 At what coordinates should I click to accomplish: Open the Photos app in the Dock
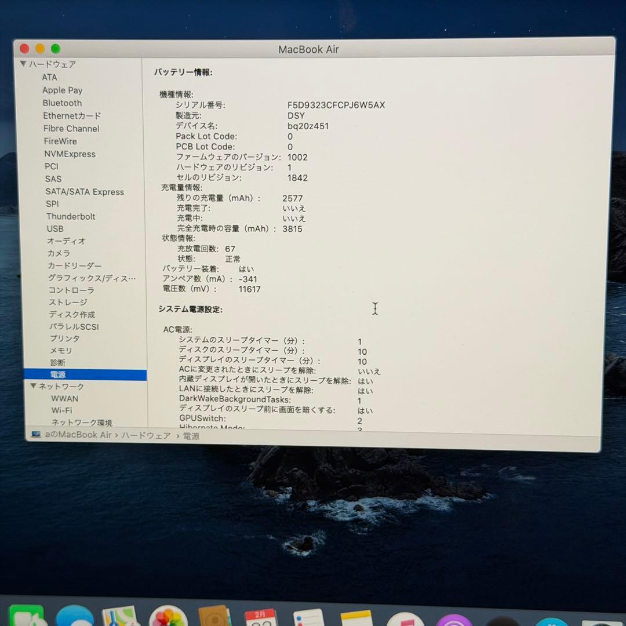pyautogui.click(x=168, y=616)
